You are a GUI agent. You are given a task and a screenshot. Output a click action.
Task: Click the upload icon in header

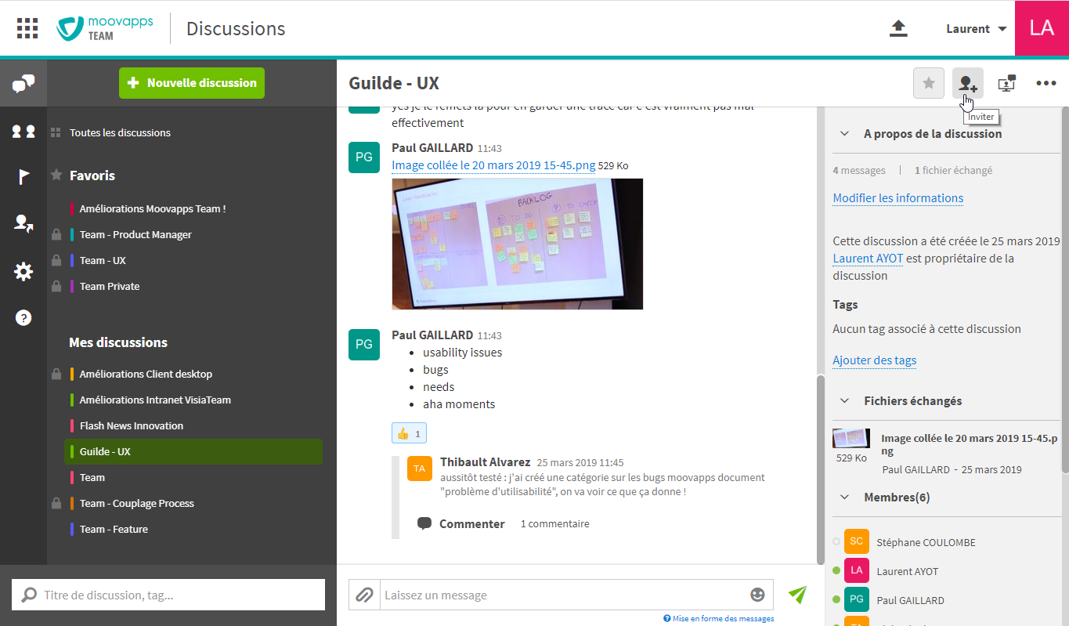pyautogui.click(x=898, y=28)
